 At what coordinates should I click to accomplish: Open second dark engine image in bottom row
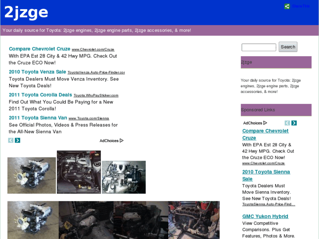click(x=86, y=220)
